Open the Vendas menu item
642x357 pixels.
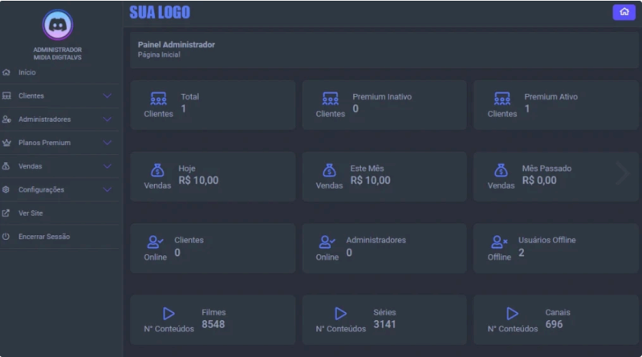point(30,166)
